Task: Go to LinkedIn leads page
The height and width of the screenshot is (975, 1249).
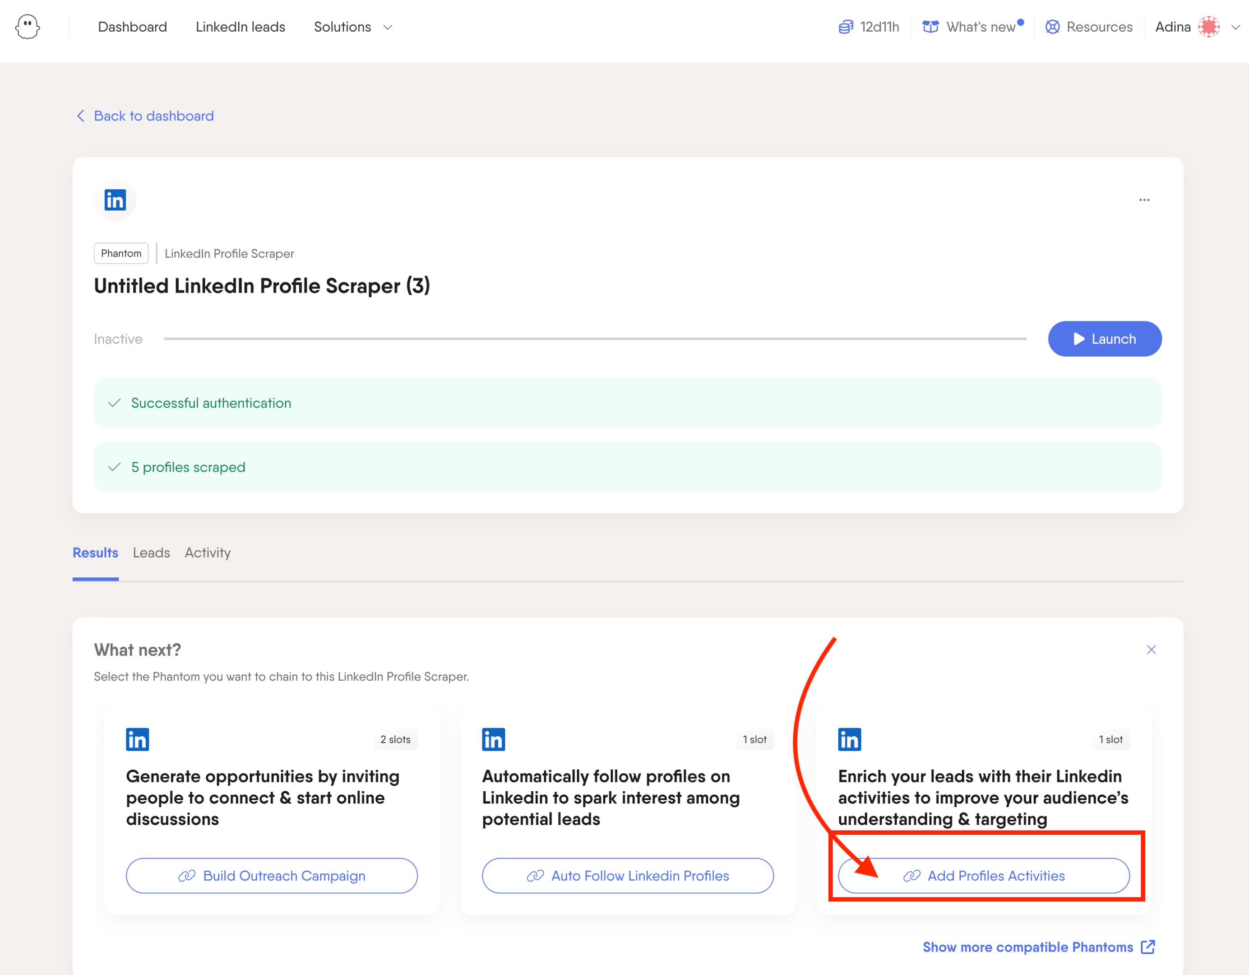Action: pyautogui.click(x=240, y=27)
